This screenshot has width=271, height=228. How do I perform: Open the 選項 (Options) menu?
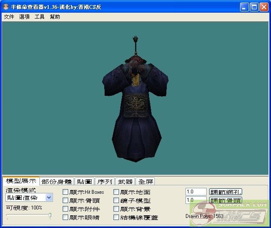point(25,17)
